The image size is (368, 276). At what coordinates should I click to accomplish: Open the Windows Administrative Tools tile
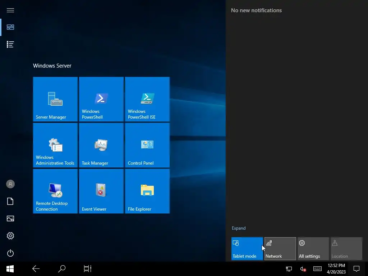coord(55,145)
